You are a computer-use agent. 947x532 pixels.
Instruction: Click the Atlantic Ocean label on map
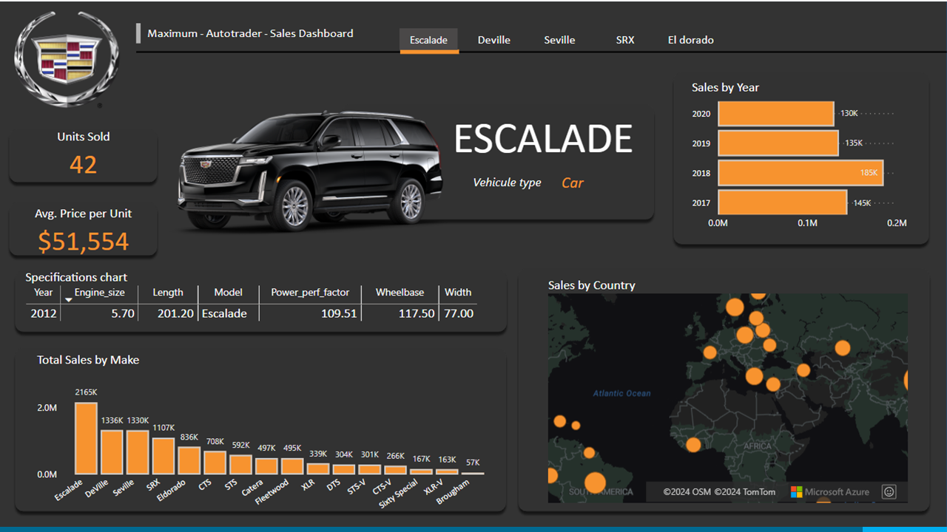622,393
